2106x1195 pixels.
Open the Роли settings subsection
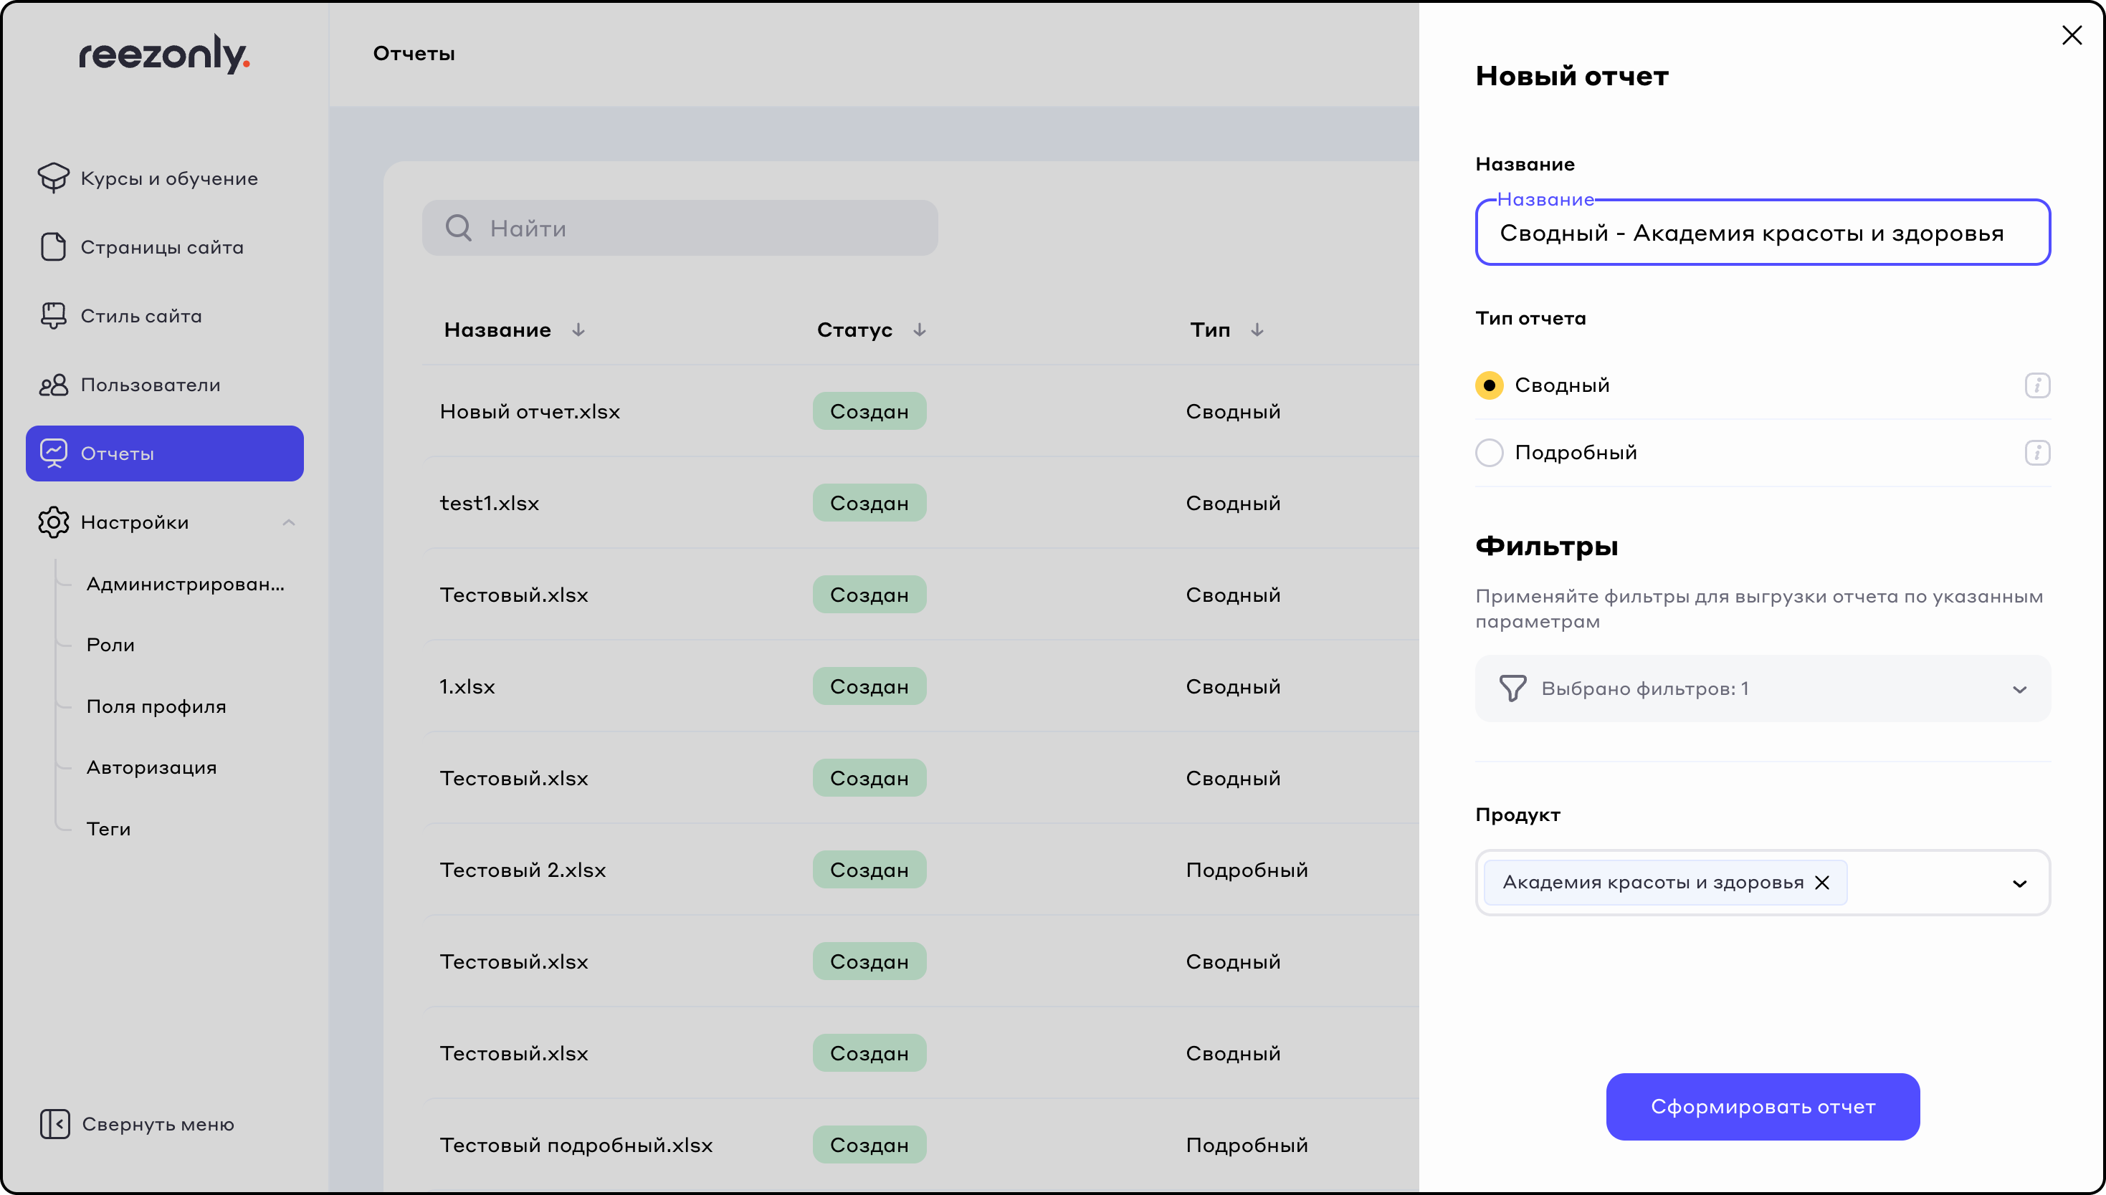coord(111,645)
